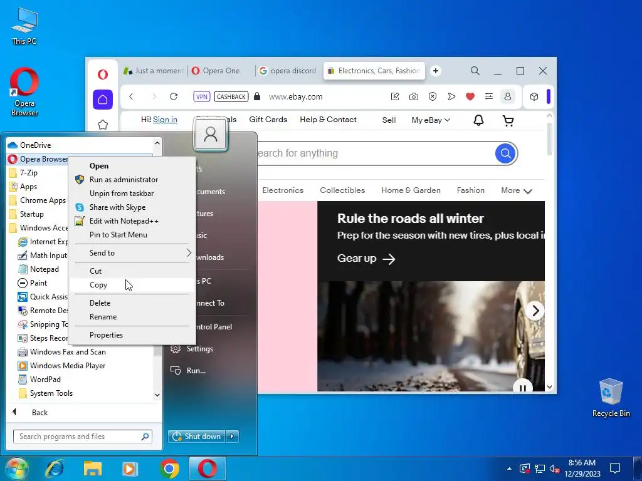The image size is (642, 481).
Task: Click the send flow arrow icon
Action: tap(451, 96)
